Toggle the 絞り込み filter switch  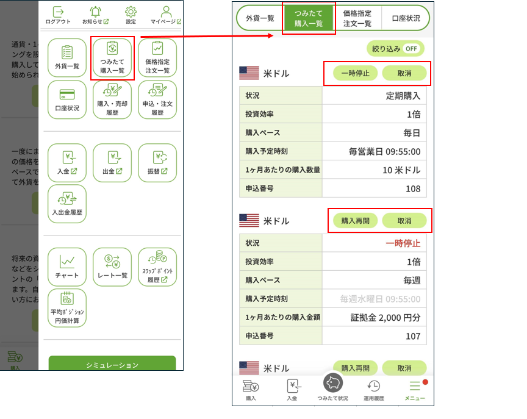[395, 49]
